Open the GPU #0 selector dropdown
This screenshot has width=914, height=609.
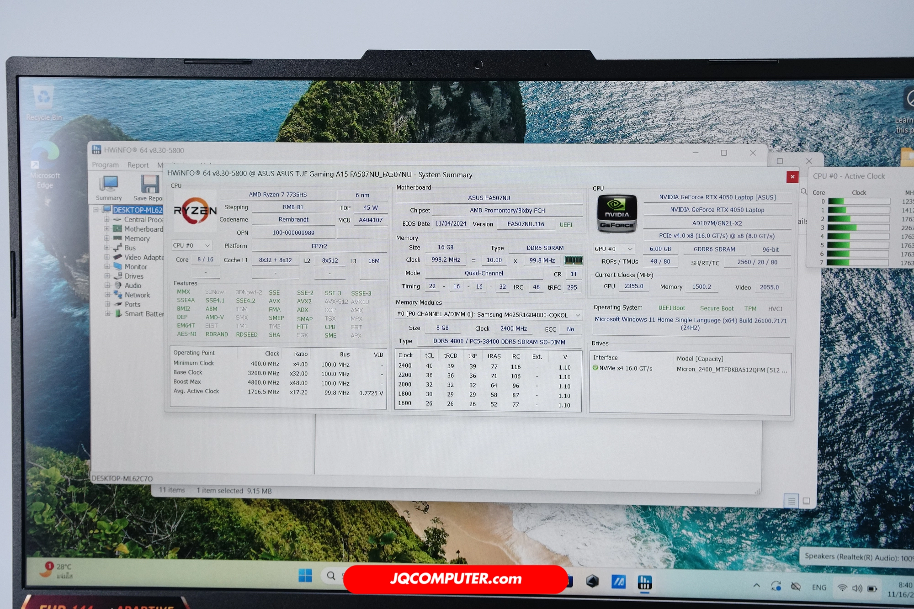coord(629,249)
